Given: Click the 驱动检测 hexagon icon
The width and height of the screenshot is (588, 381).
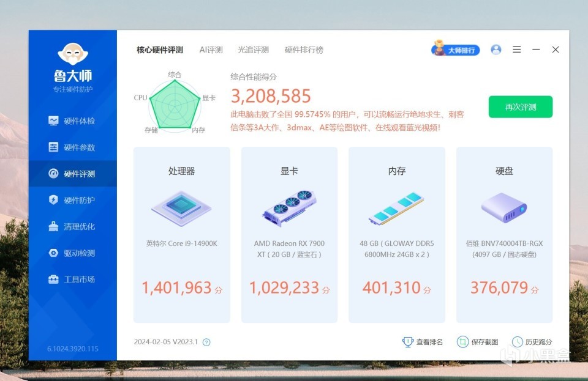Looking at the screenshot, I should coord(53,253).
